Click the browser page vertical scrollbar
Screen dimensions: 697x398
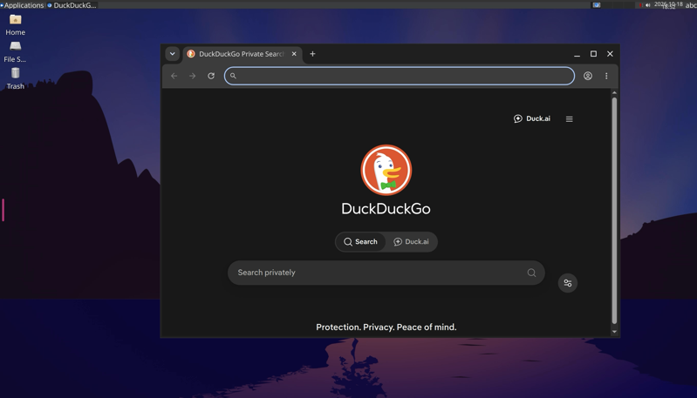(614, 211)
